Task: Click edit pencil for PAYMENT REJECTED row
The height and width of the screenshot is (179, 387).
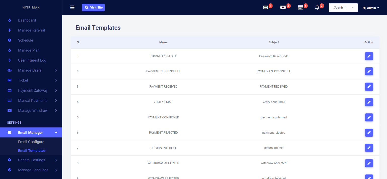Action: (369, 133)
